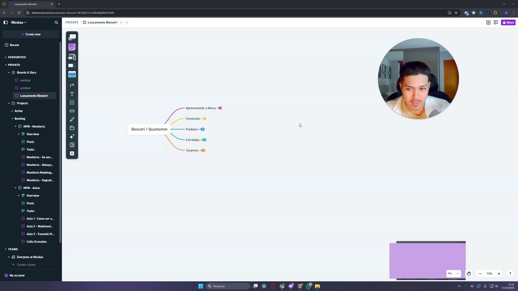
Task: Click Create a team link
Action: pyautogui.click(x=26, y=265)
